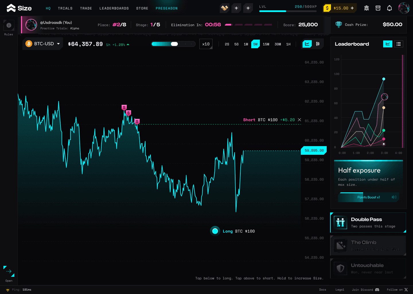
Task: Select the 15M timeframe
Action: [x=266, y=44]
